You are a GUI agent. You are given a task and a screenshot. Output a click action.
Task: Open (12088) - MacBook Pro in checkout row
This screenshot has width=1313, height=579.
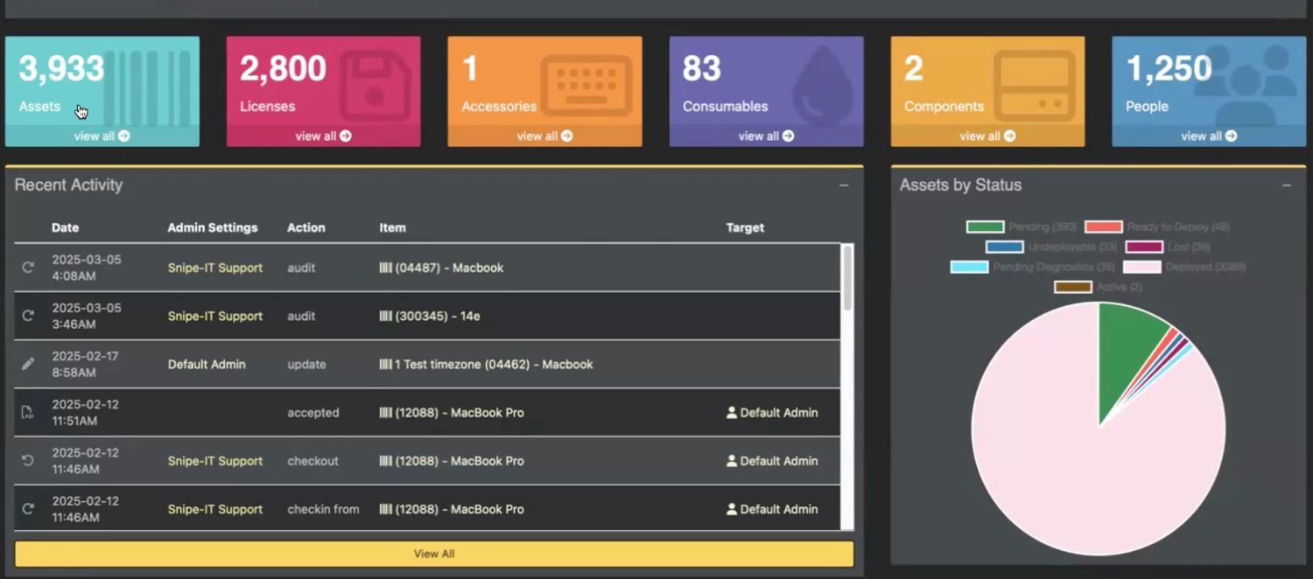(x=460, y=460)
